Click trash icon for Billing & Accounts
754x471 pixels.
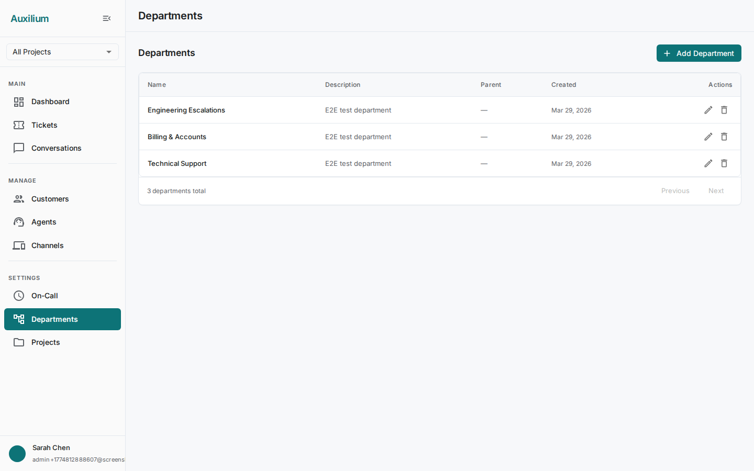(x=724, y=137)
